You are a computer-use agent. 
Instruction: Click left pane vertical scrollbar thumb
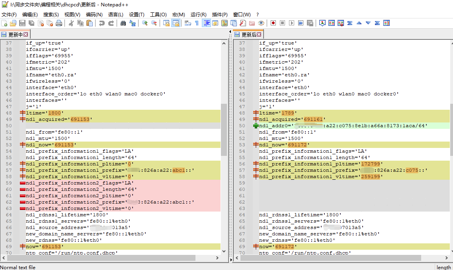point(224,129)
